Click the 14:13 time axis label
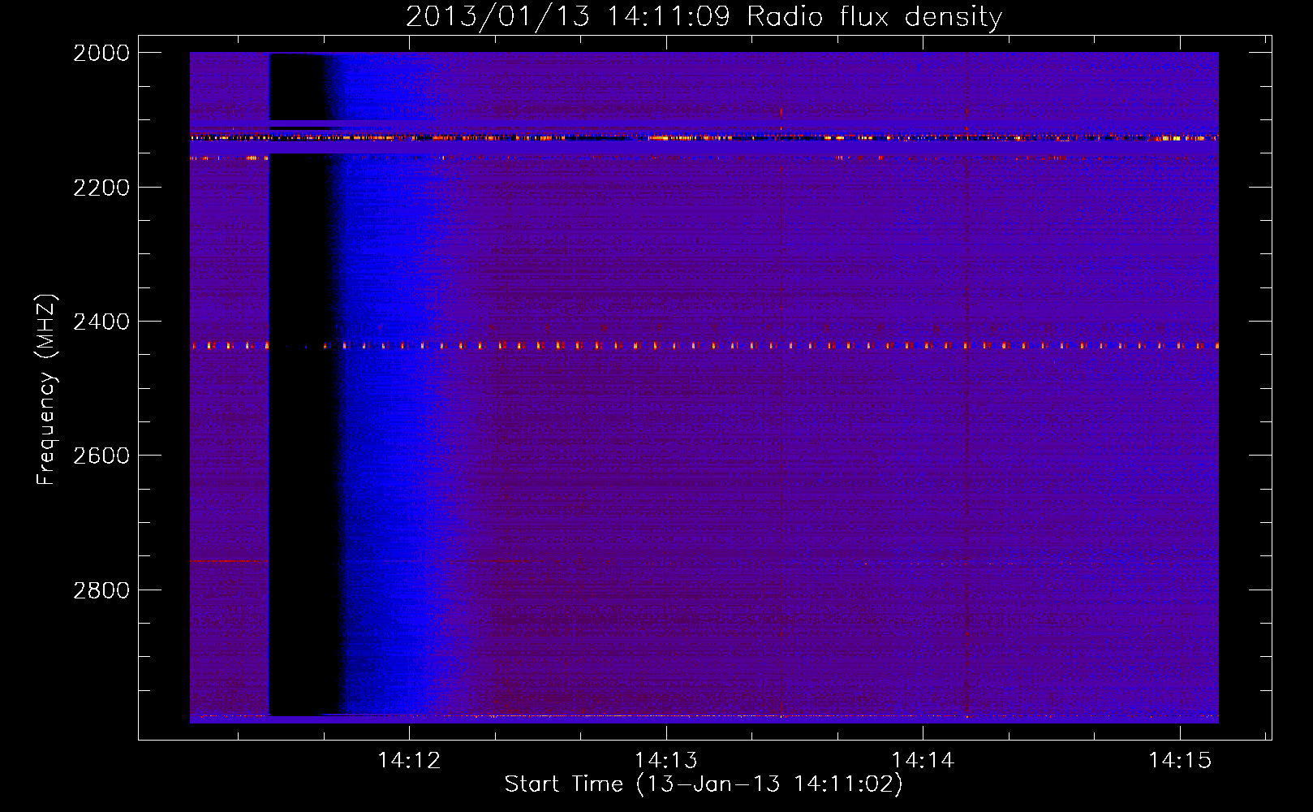The image size is (1313, 812). [666, 761]
